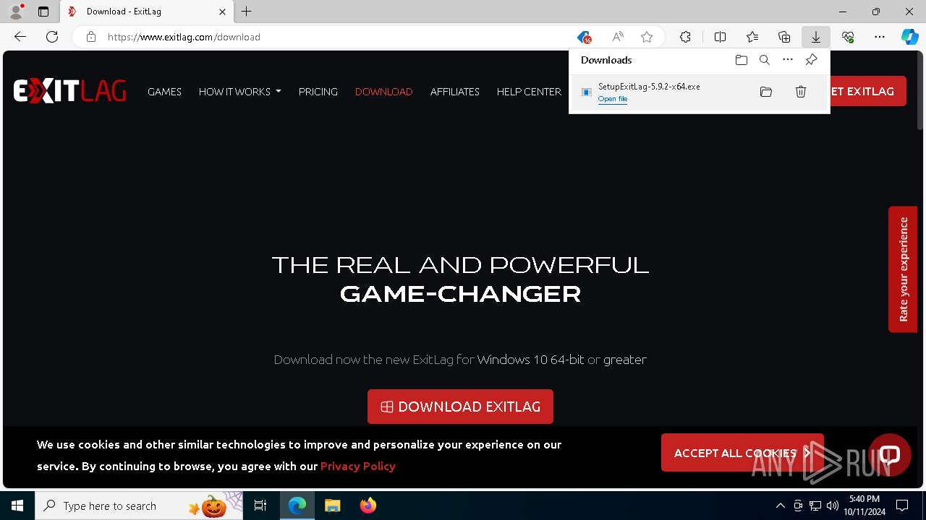This screenshot has width=926, height=520.
Task: Pin the Downloads panel
Action: tap(811, 60)
